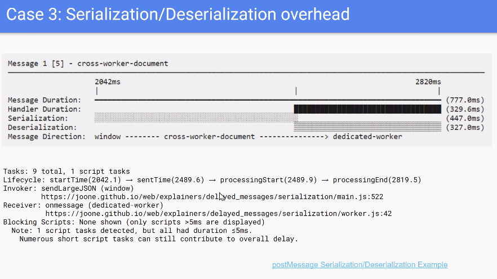Click the Deserialization hatched bar
The image size is (497, 279).
tap(366, 127)
